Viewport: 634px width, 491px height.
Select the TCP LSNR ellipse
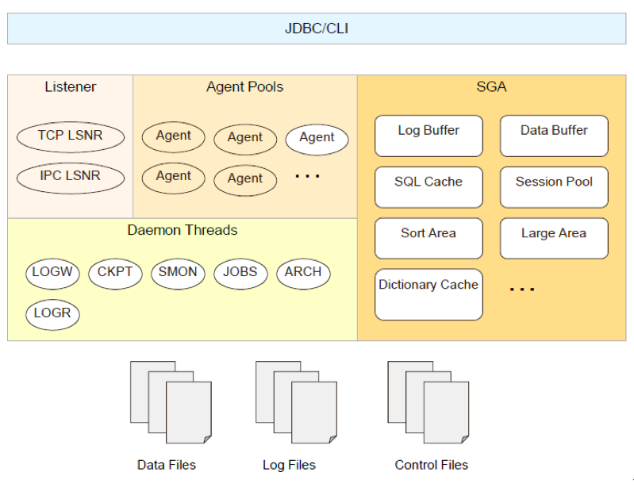(x=71, y=136)
